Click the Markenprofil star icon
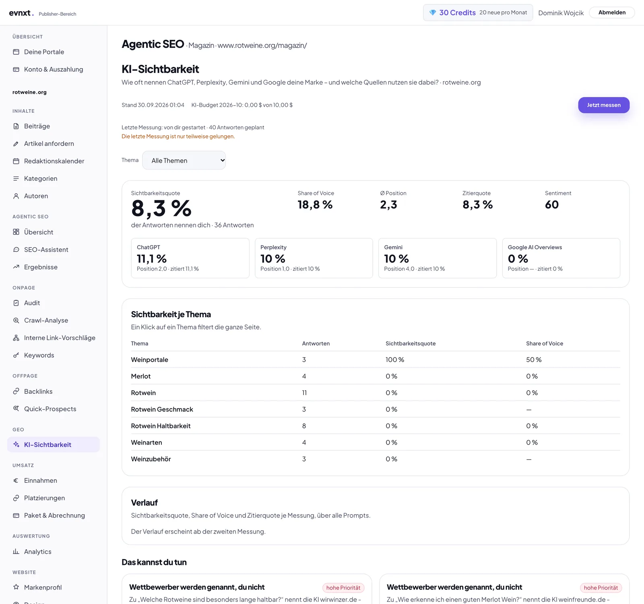 pos(16,587)
